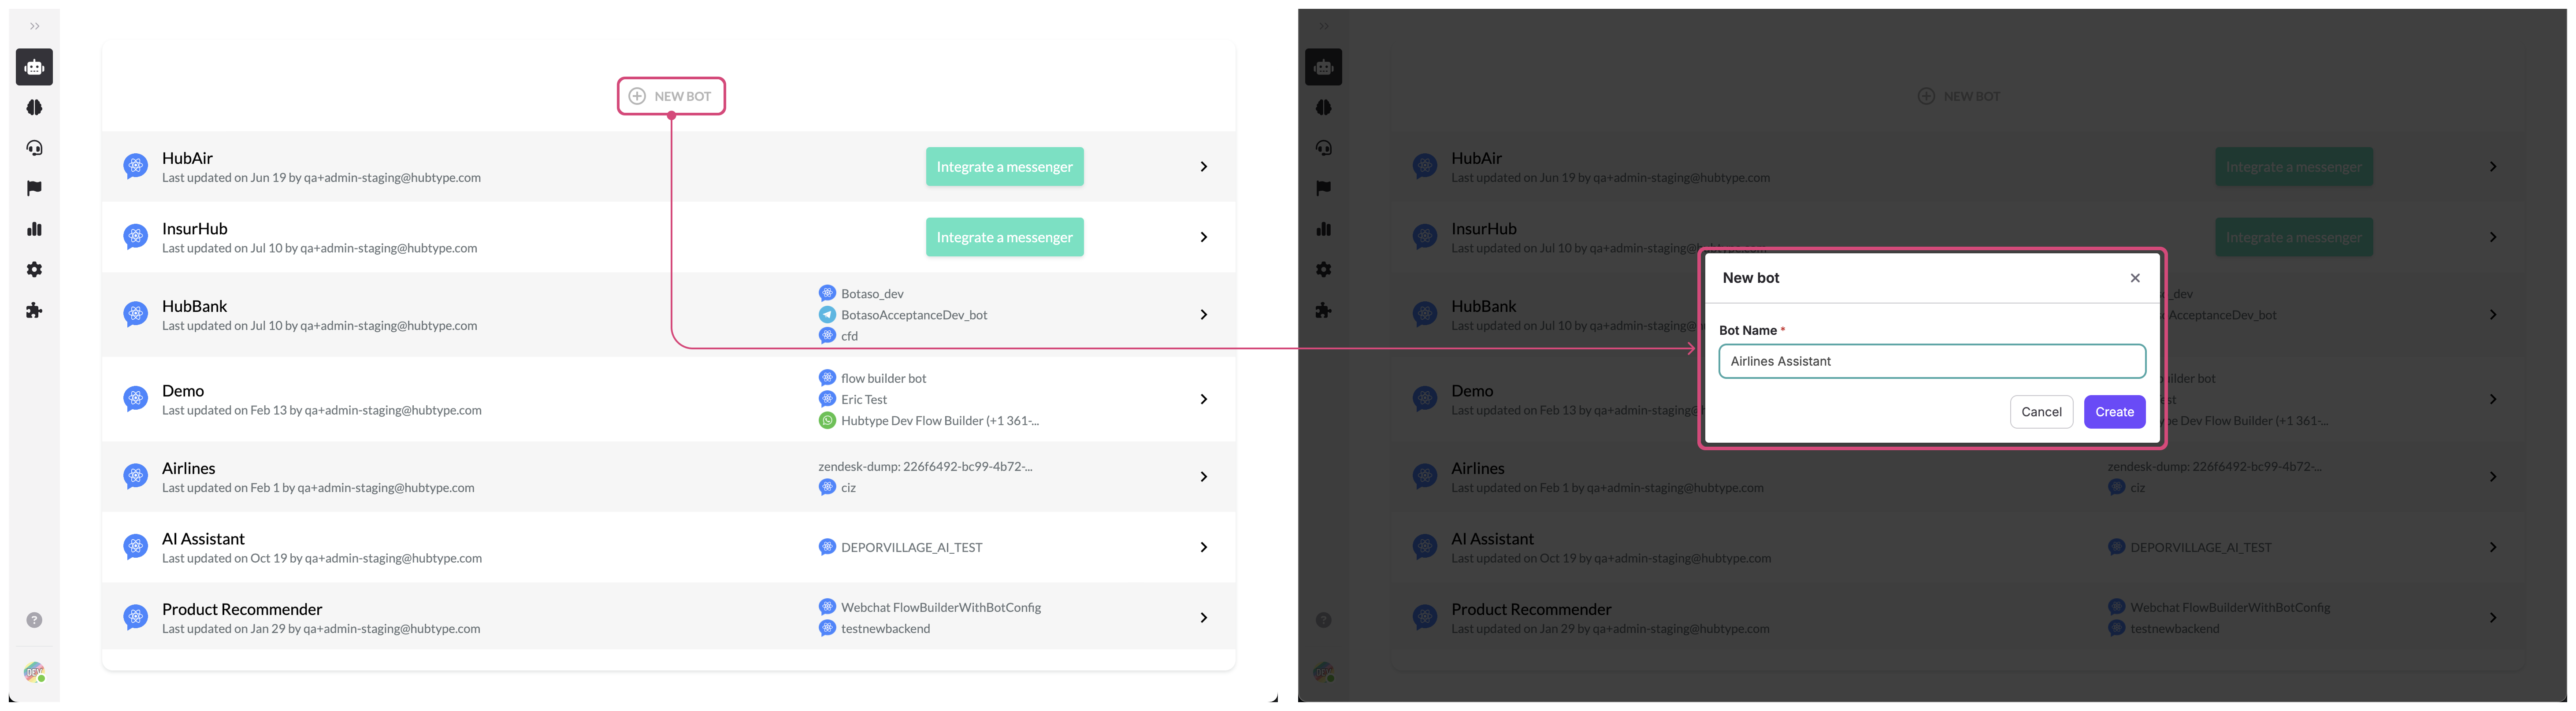Click the flag icon in the undimmed sidebar
Screen dimensions: 2576x711
[x=34, y=188]
